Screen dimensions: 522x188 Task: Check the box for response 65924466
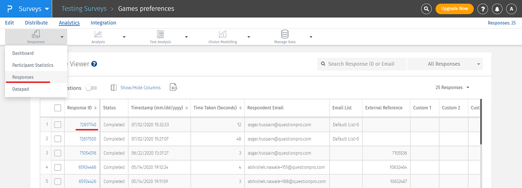pyautogui.click(x=58, y=168)
